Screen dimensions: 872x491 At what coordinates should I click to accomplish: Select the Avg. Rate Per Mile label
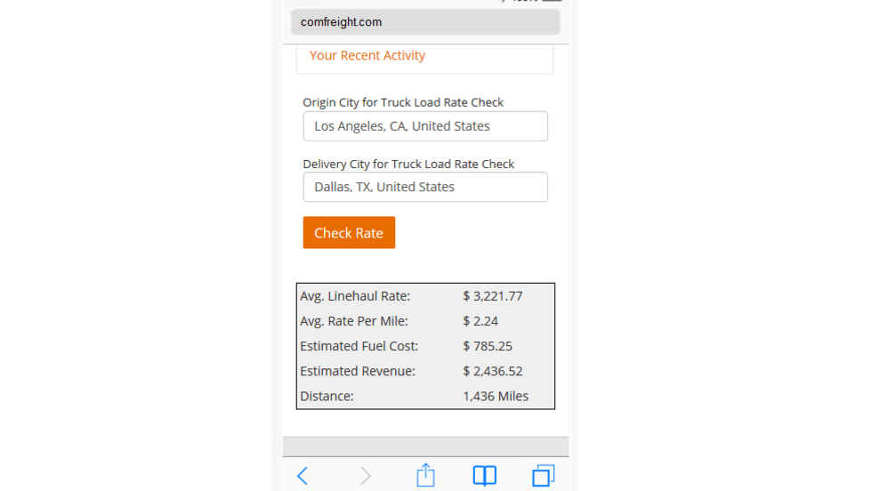tap(353, 321)
